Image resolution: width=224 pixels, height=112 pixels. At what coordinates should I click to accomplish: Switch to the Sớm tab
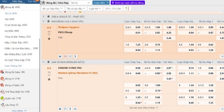tap(4, 1)
